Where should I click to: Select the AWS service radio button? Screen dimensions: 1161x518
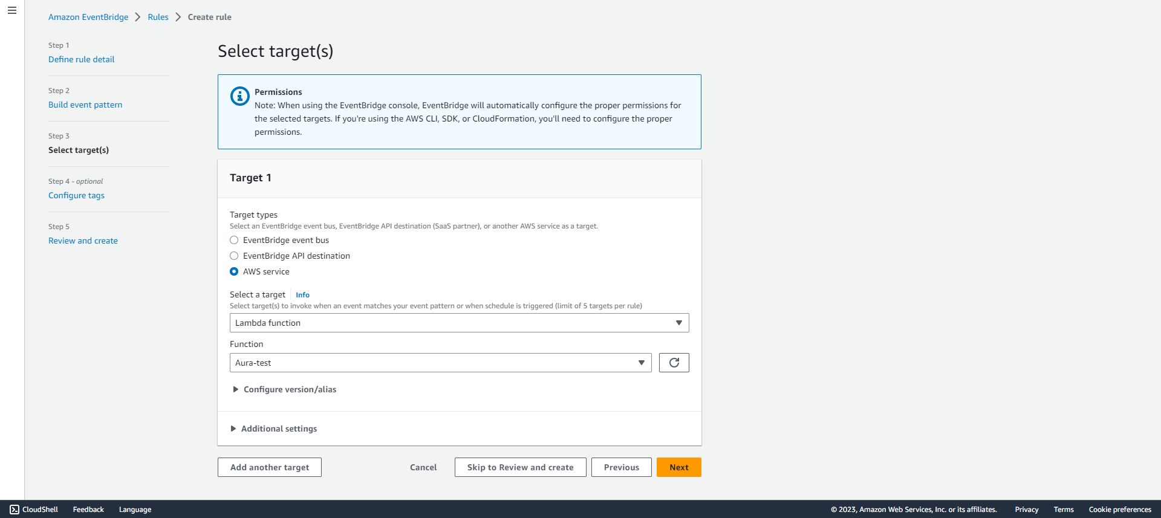pos(234,271)
